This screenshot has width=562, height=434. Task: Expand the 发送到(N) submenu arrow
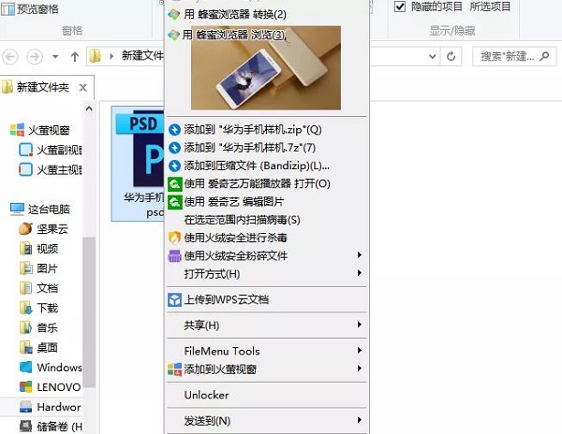pyautogui.click(x=359, y=420)
